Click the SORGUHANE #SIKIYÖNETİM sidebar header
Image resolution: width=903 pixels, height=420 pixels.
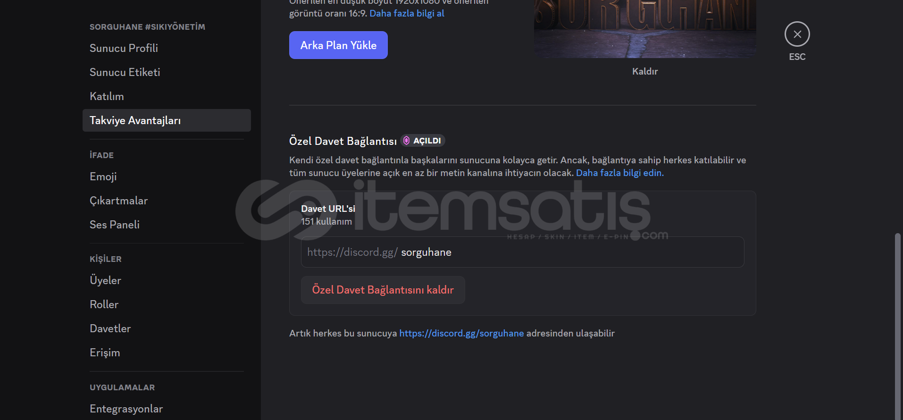(x=147, y=27)
